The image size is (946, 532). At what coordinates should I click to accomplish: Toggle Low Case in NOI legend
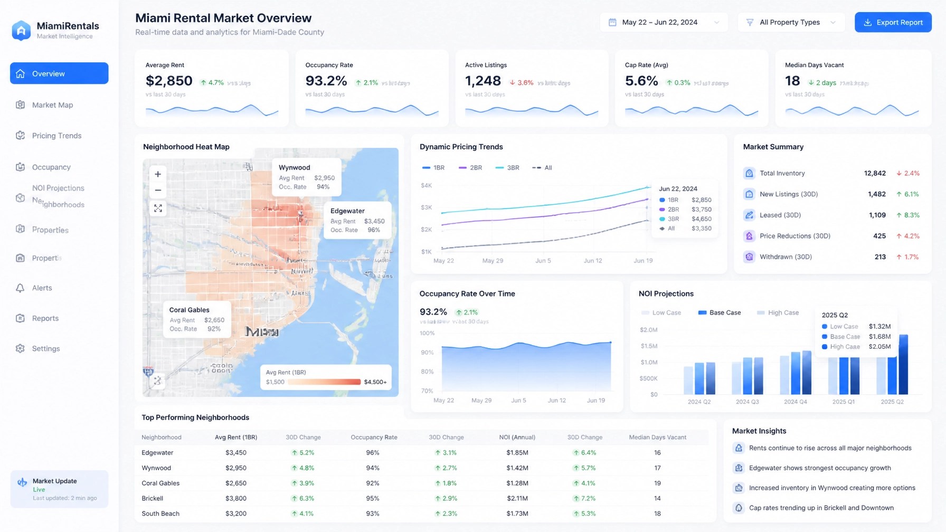click(x=661, y=312)
